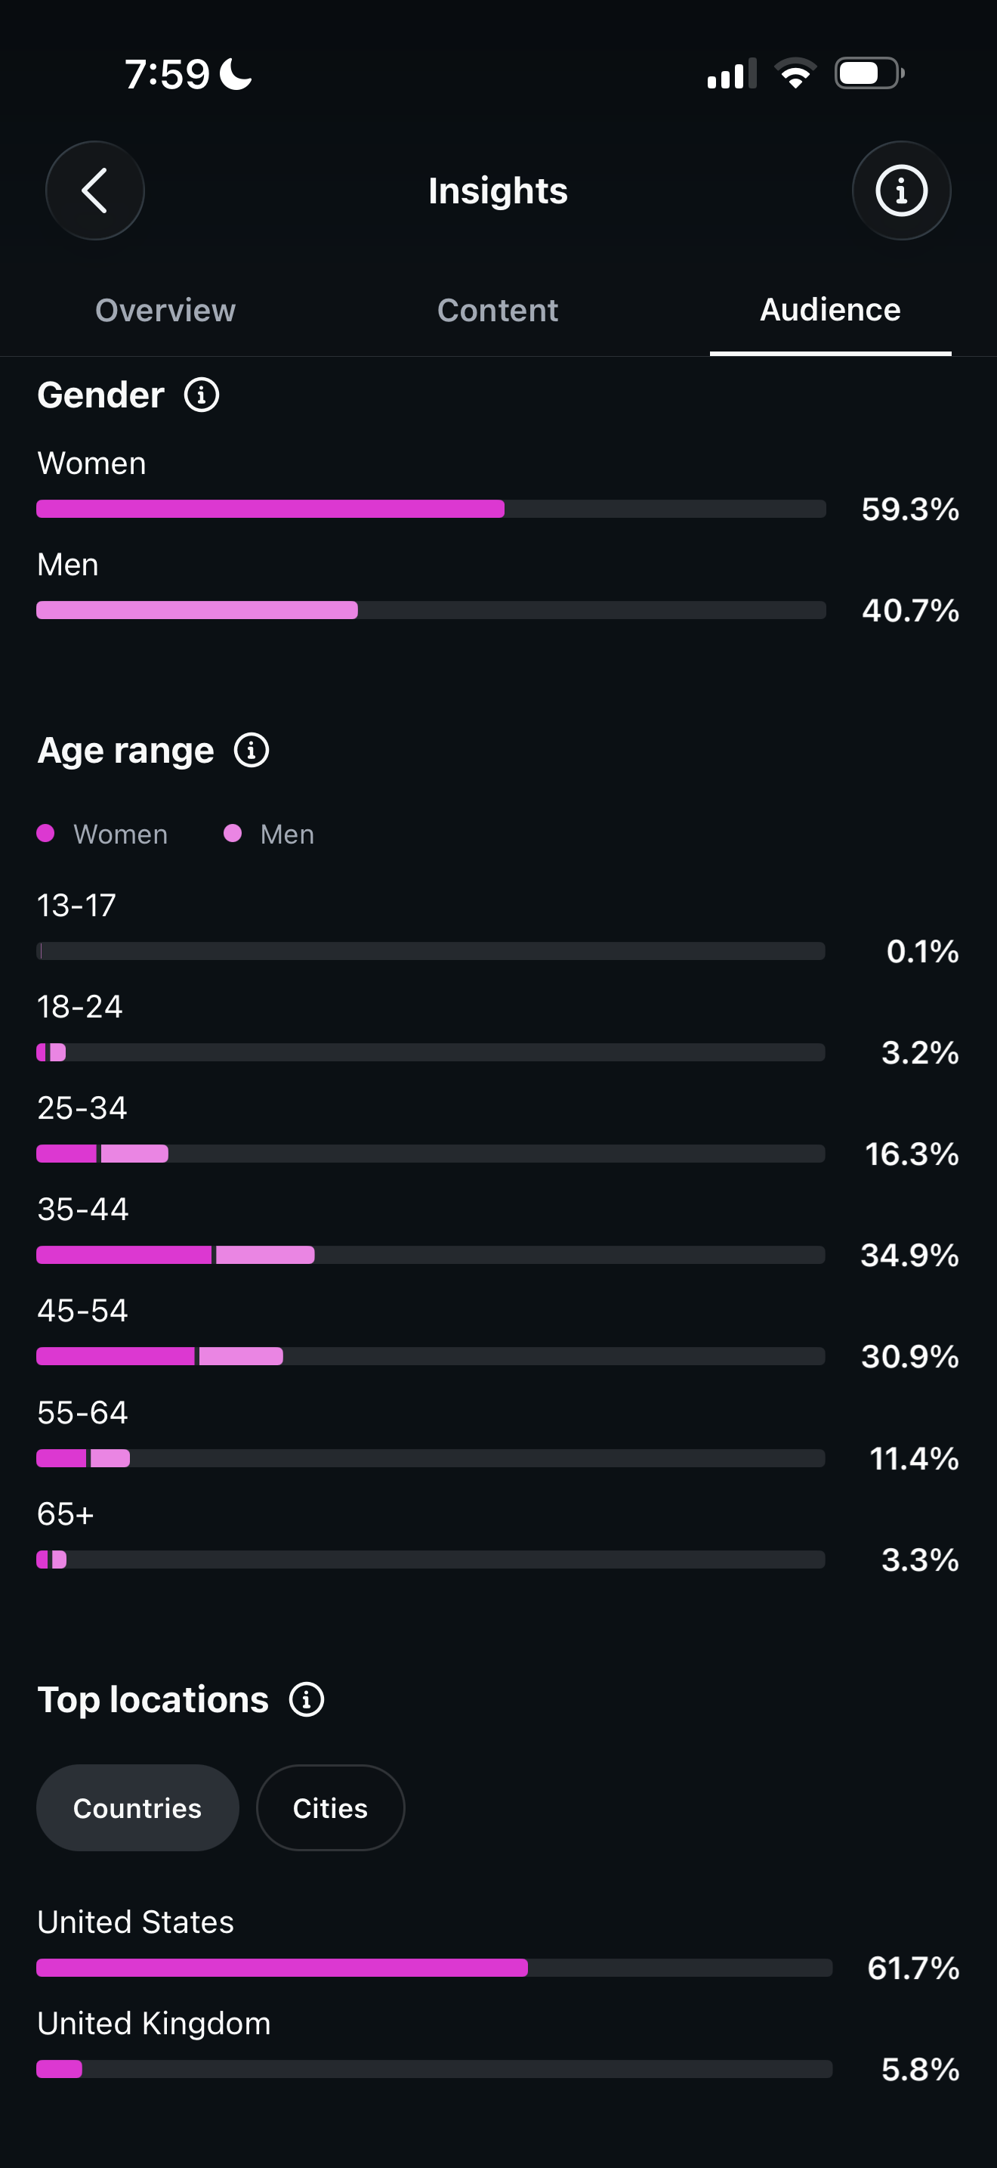
Task: Open Insights info icon in header
Action: point(901,190)
